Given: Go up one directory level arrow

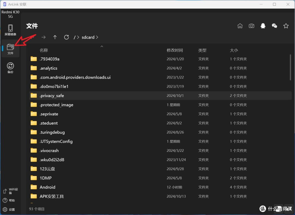Looking at the screenshot, I should pos(55,37).
